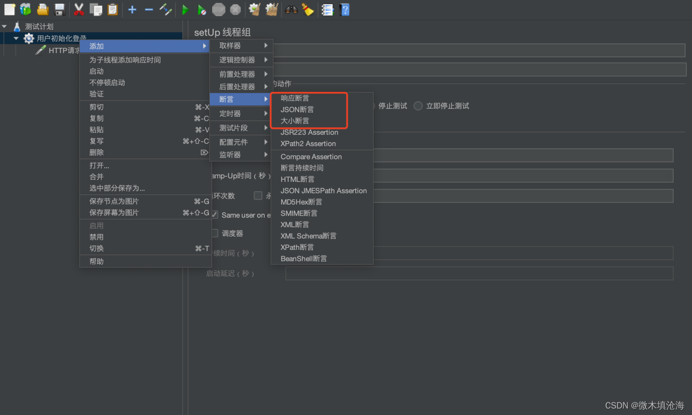The image size is (692, 415).
Task: Expand the 取样器 submenu
Action: (x=241, y=46)
